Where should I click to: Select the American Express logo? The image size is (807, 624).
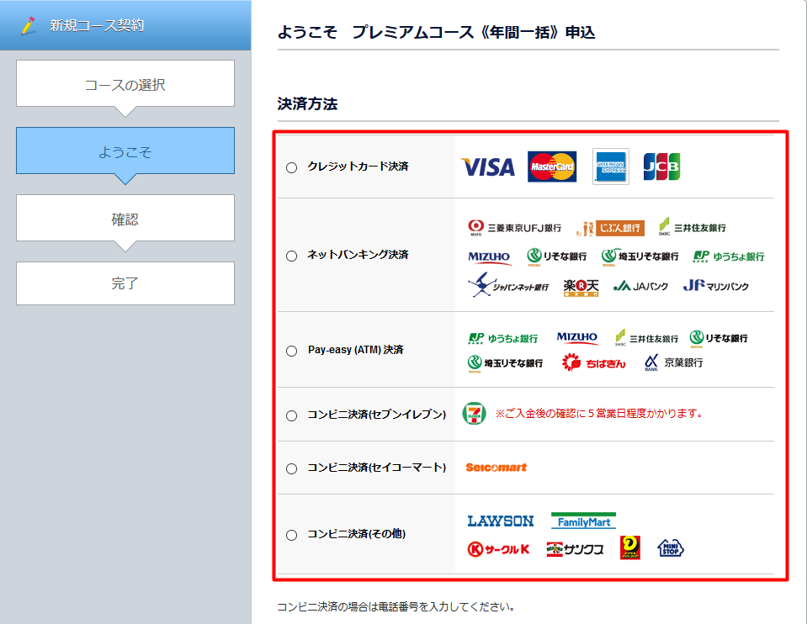(609, 166)
